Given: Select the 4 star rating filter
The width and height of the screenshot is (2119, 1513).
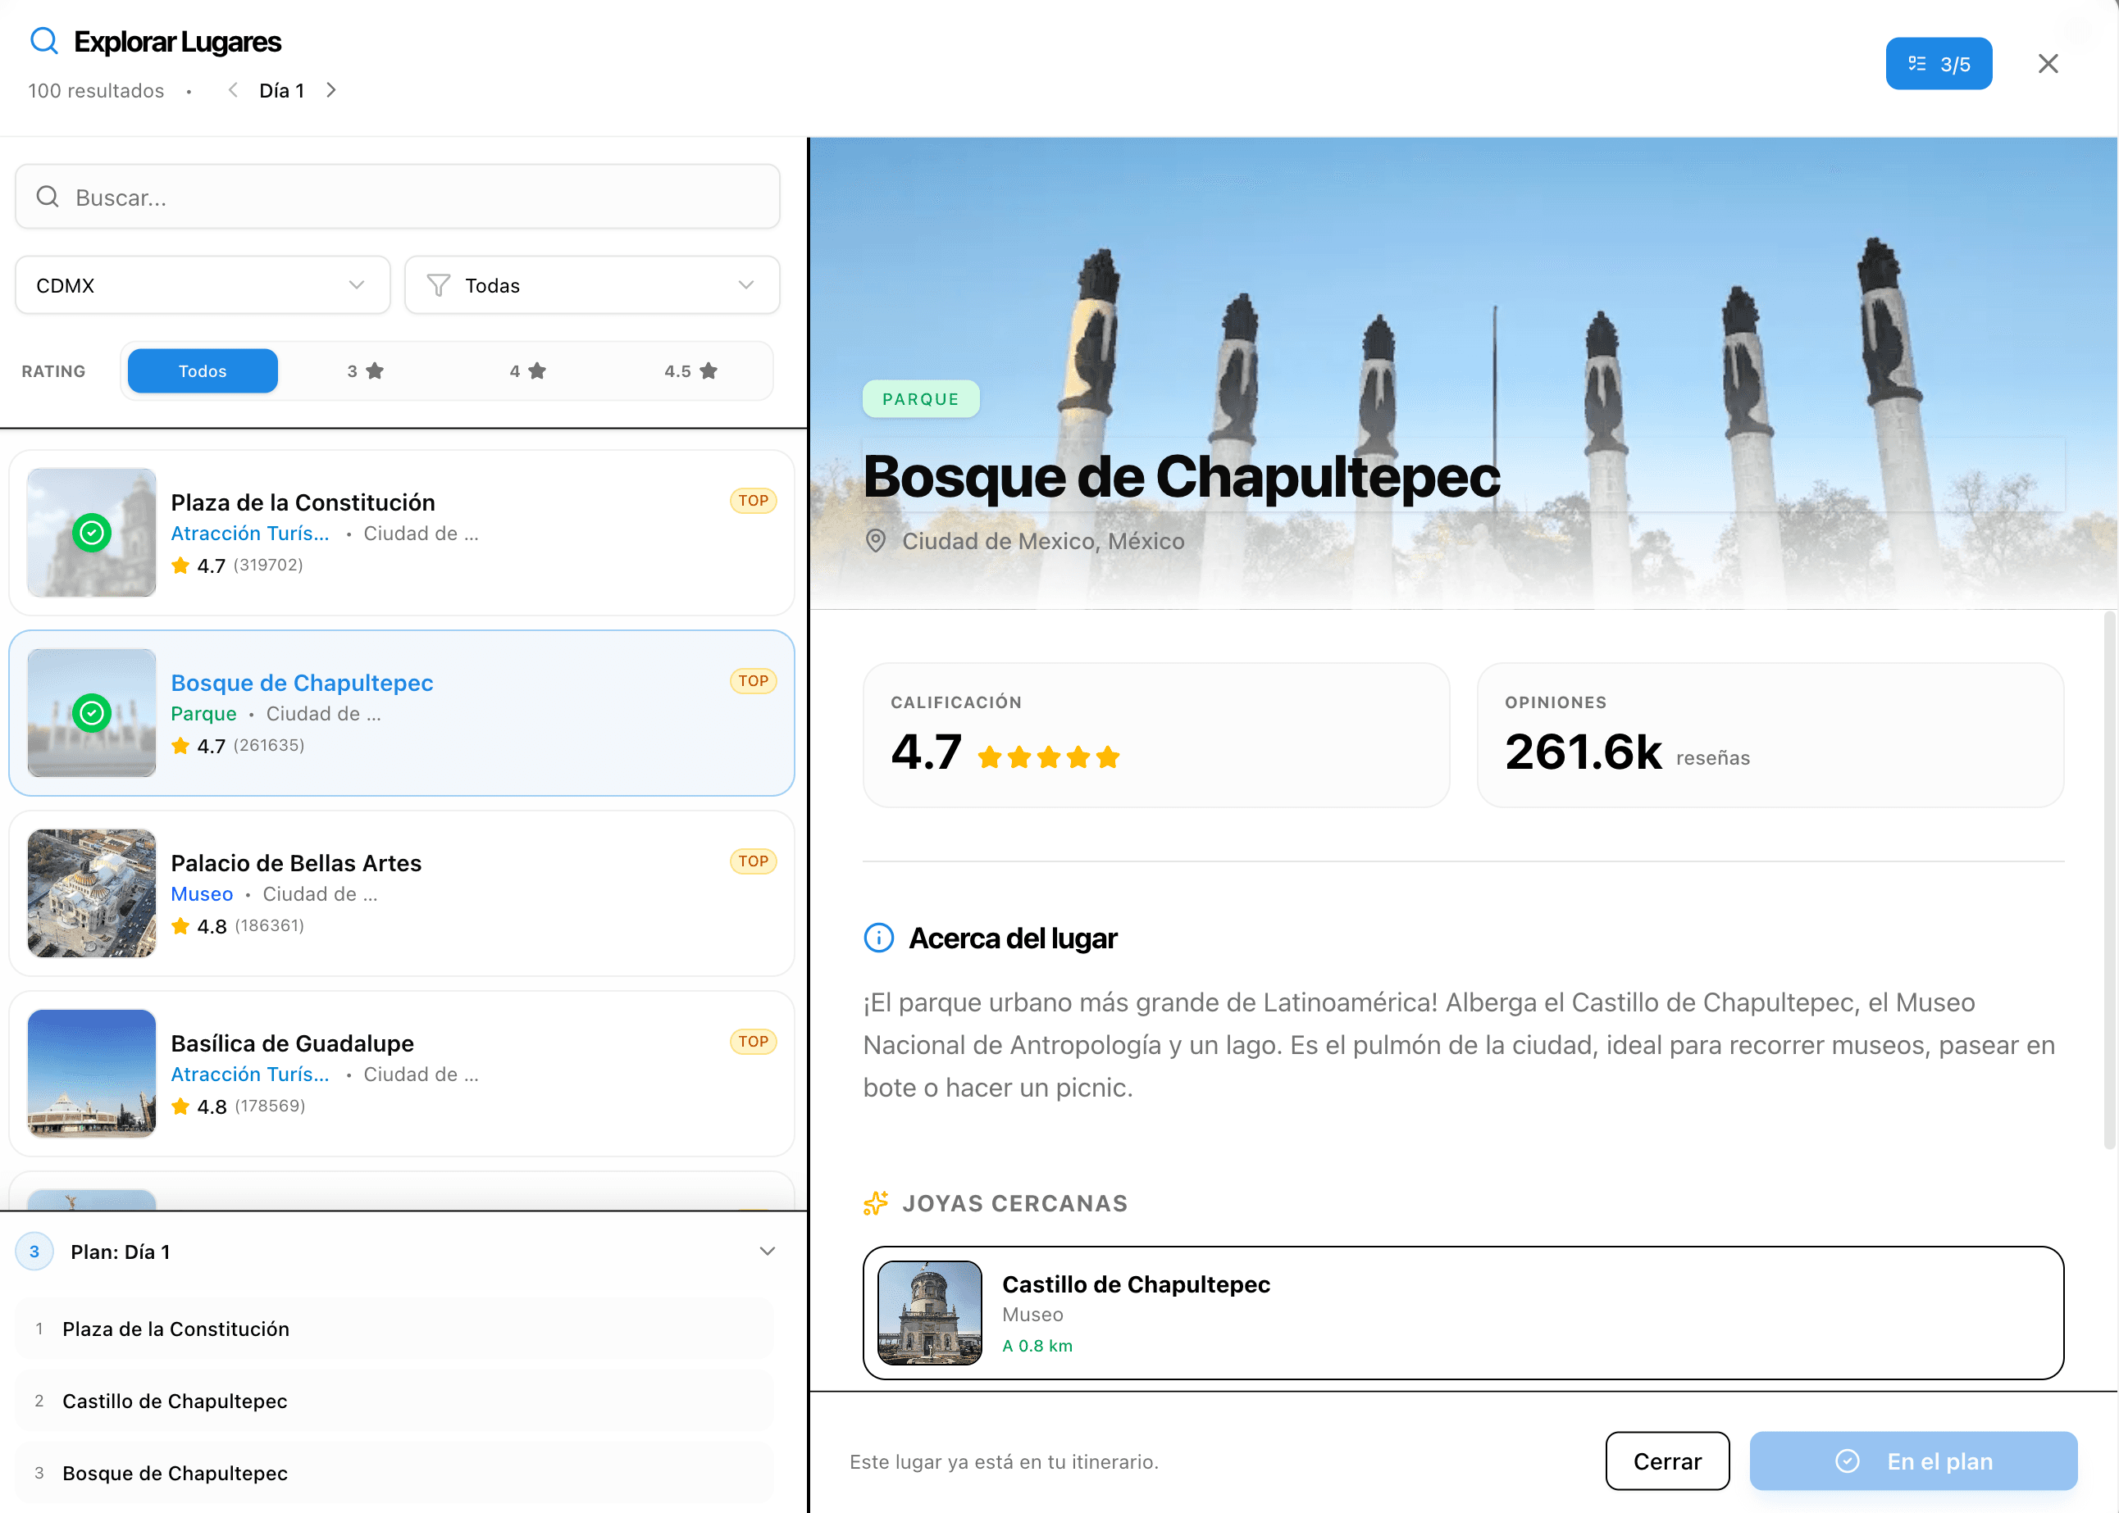Looking at the screenshot, I should click(x=527, y=370).
